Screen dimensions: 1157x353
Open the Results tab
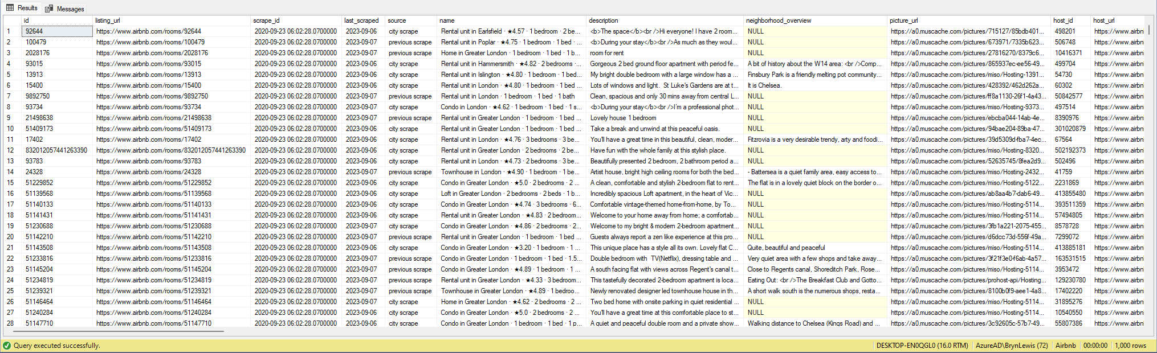pos(27,8)
